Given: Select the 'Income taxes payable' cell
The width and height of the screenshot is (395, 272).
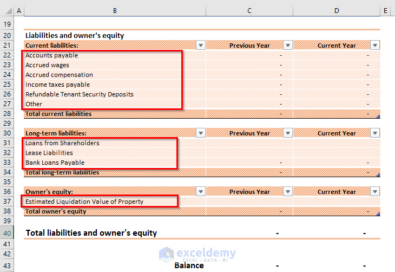Looking at the screenshot, I should pos(115,85).
